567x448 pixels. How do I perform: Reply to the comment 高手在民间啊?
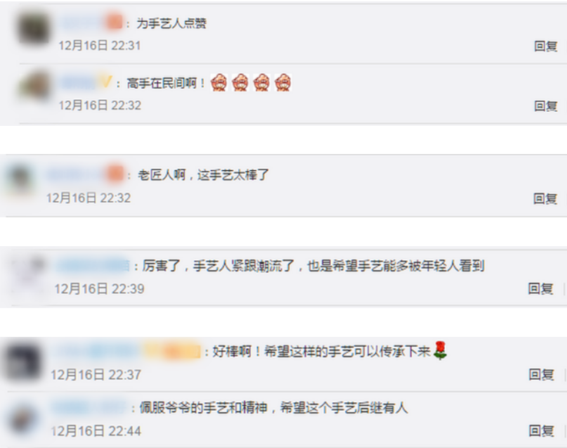click(546, 106)
